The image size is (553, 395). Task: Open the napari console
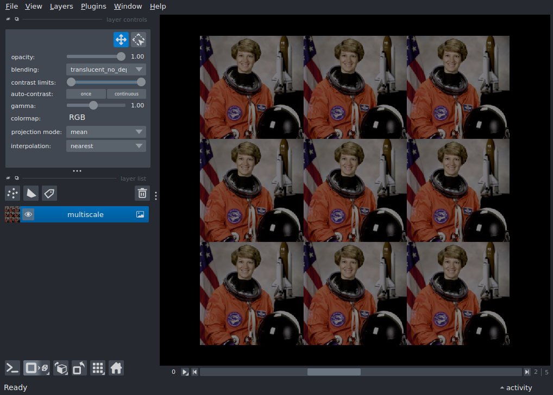[x=12, y=368]
